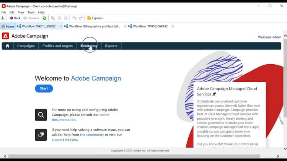Click the Adobe Campaign logo icon in the header

pos(5,36)
